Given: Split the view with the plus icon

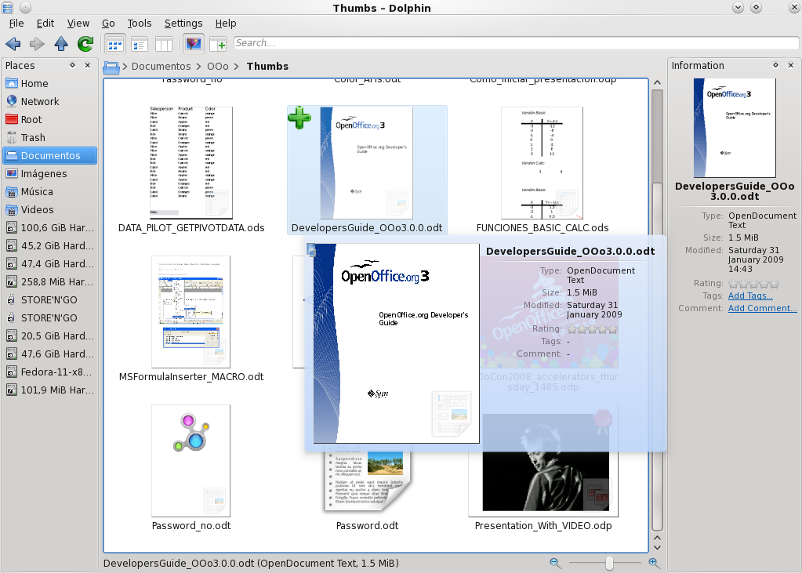Looking at the screenshot, I should tap(217, 45).
